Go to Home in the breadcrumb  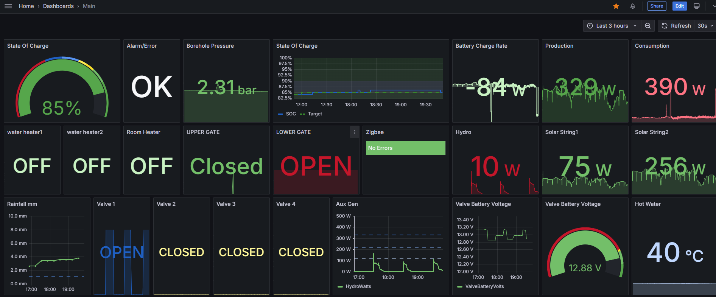point(26,6)
